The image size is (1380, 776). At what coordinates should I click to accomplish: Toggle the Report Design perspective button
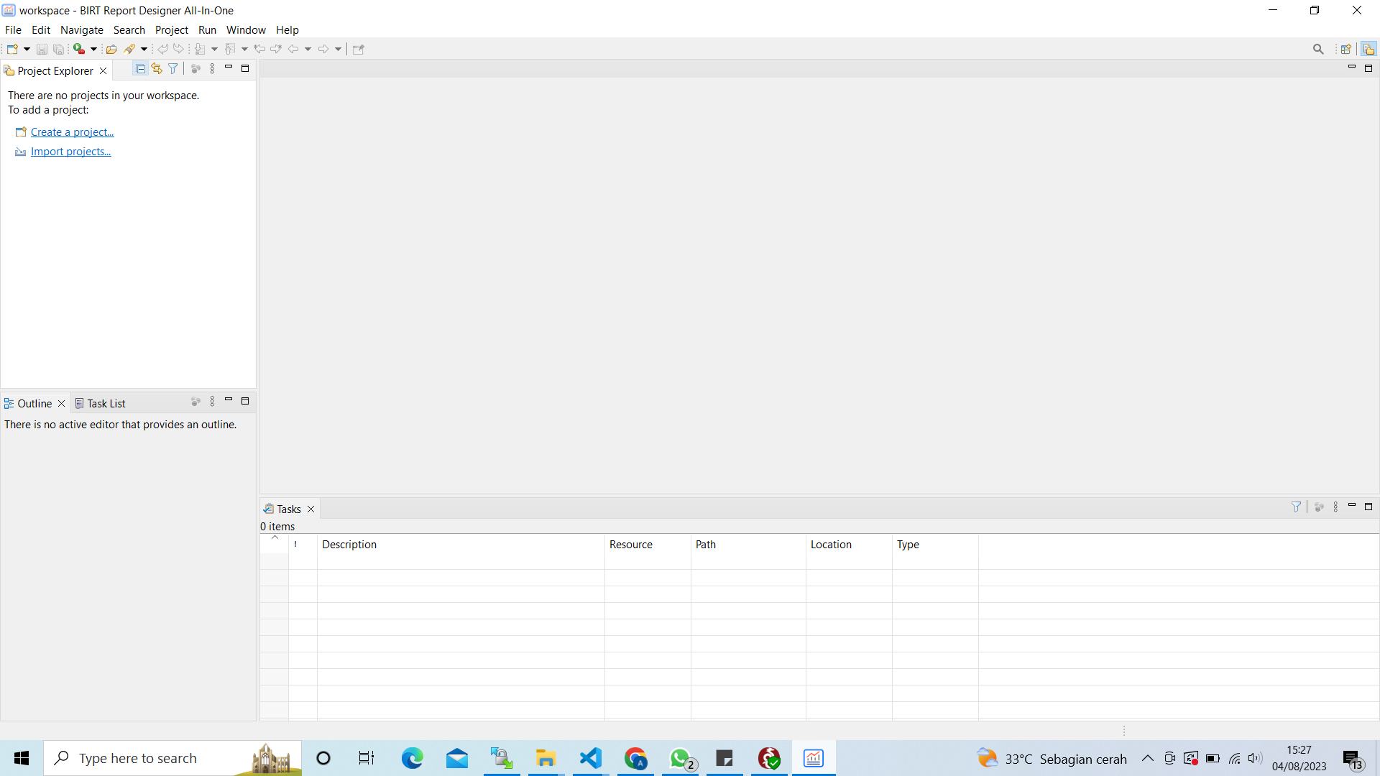(x=1368, y=49)
